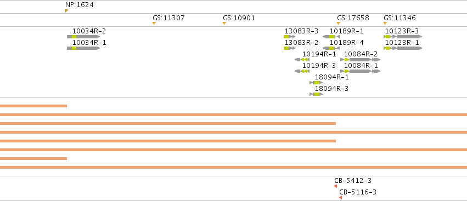
Task: Click transcript glyph 10034R-1
Action: coord(83,48)
